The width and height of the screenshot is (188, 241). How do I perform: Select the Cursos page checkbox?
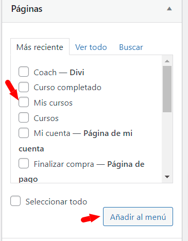[x=24, y=117]
